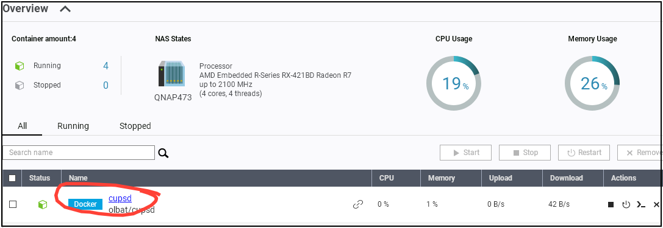The width and height of the screenshot is (663, 228).
Task: Toggle the select-all checkbox in table header
Action: (12, 178)
